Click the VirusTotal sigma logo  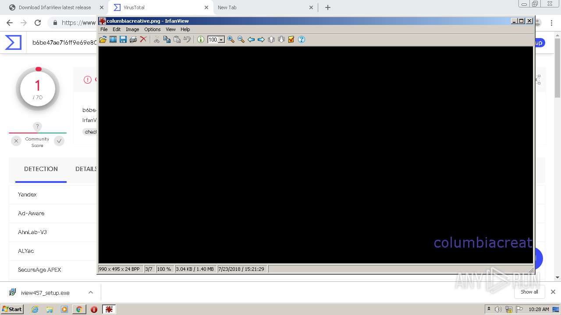pos(13,42)
